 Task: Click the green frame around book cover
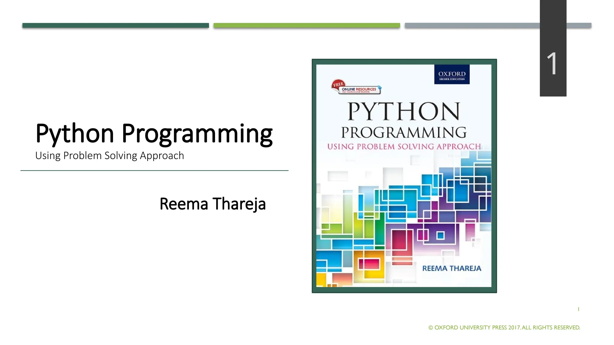tap(314, 180)
